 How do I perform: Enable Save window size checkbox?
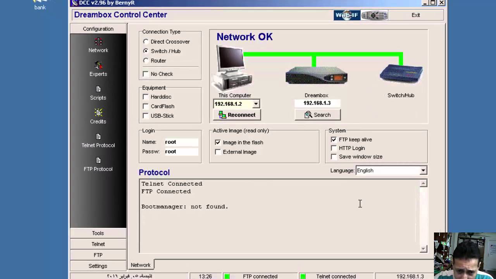334,157
